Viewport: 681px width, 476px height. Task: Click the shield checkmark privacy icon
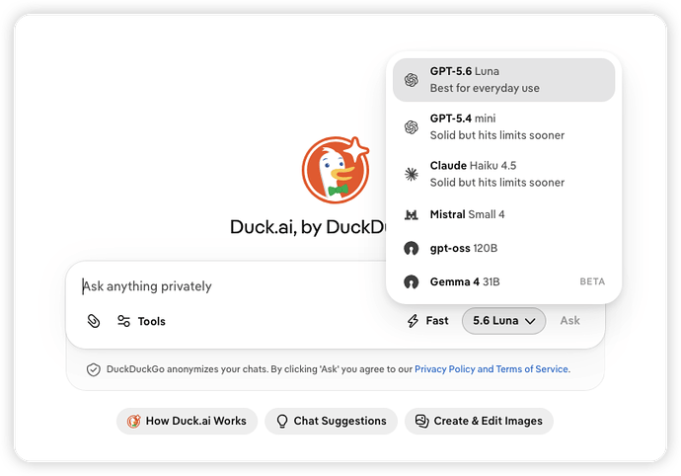[x=94, y=369]
